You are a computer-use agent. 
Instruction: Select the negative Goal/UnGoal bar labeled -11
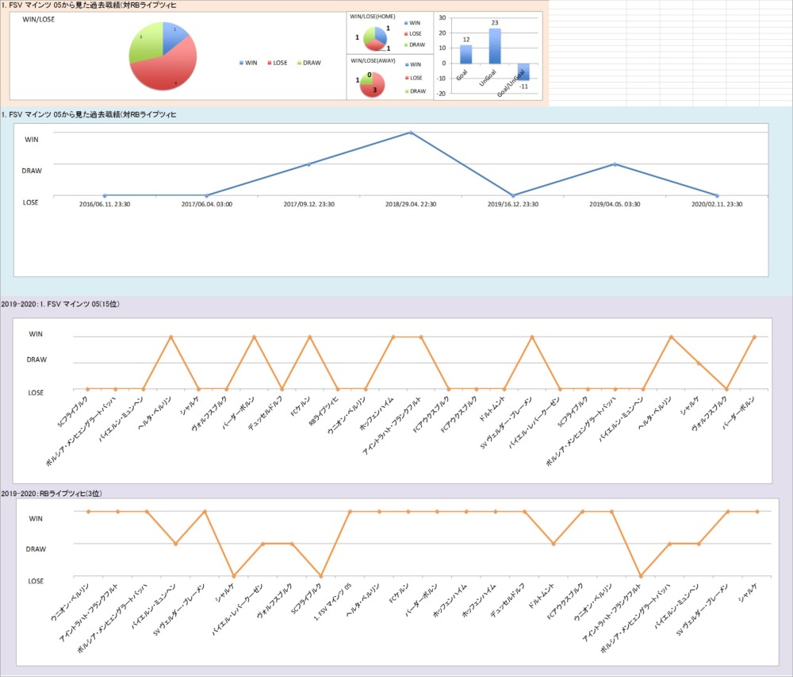click(x=524, y=71)
